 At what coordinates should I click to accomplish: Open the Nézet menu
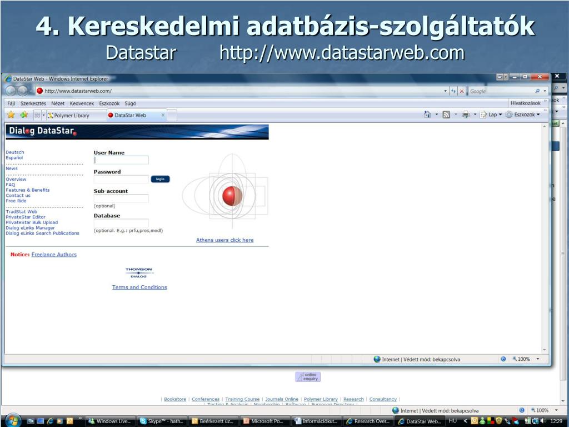coord(58,103)
